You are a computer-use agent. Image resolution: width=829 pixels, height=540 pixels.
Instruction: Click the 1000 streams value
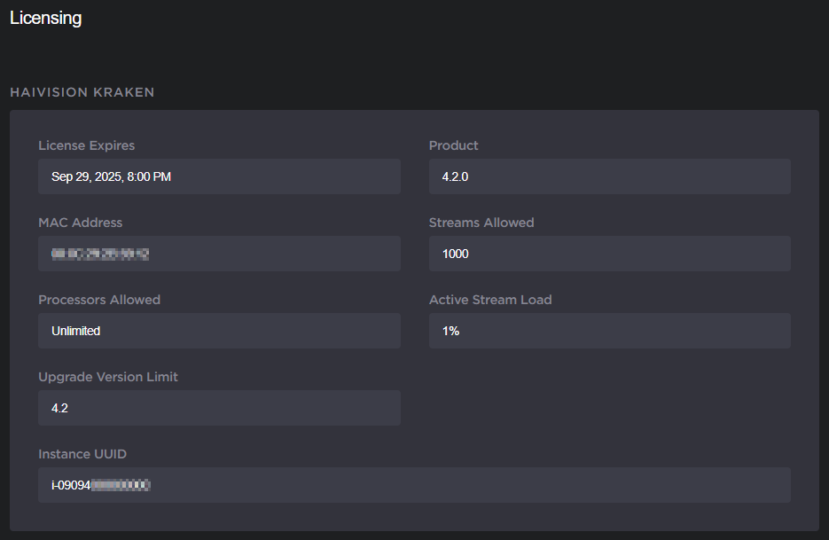455,254
